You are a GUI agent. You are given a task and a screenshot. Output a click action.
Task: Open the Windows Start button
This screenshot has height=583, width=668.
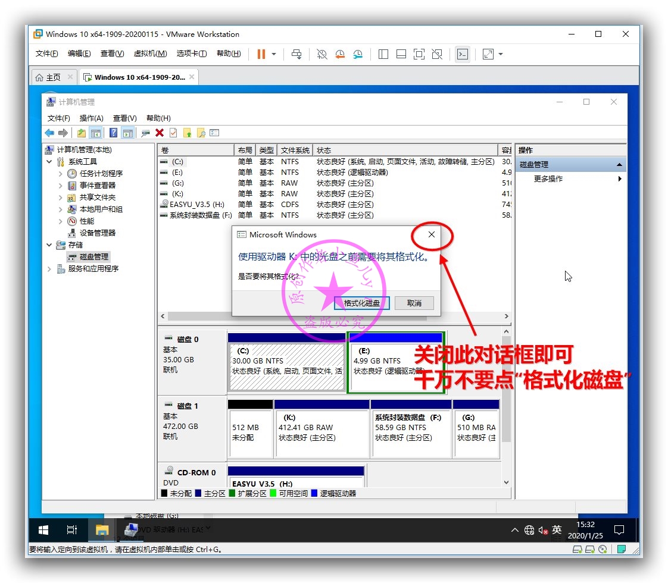(x=43, y=530)
